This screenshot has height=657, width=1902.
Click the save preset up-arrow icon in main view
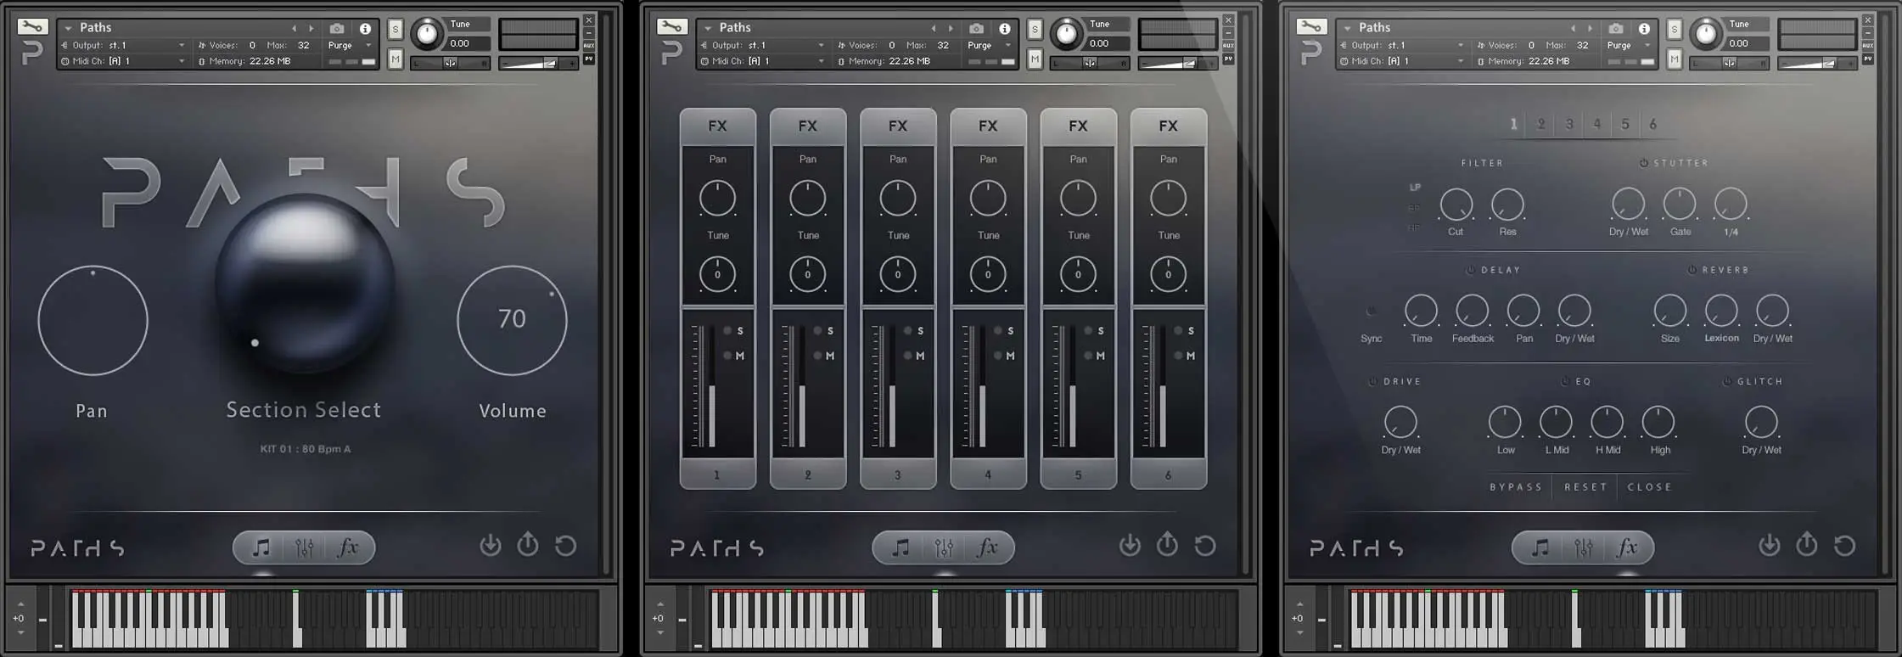coord(528,544)
